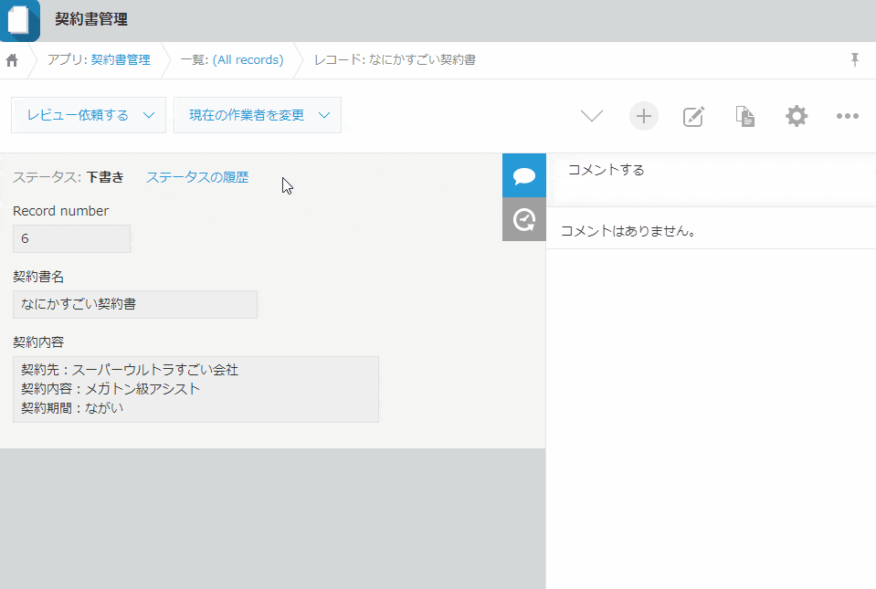876x589 pixels.
Task: Go to the portal home icon
Action: pos(12,59)
